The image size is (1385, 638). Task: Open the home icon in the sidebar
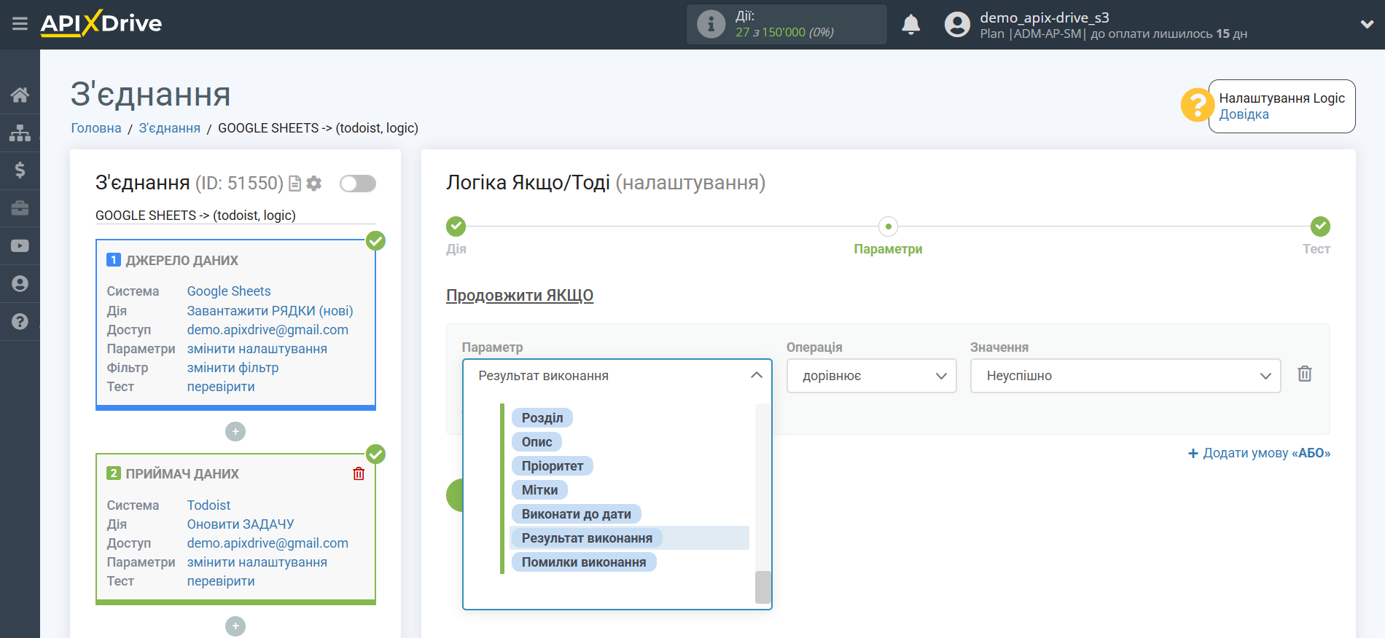pyautogui.click(x=20, y=95)
